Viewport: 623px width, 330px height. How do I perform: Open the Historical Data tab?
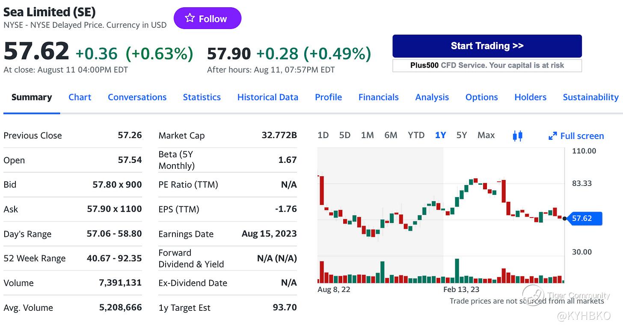[268, 97]
